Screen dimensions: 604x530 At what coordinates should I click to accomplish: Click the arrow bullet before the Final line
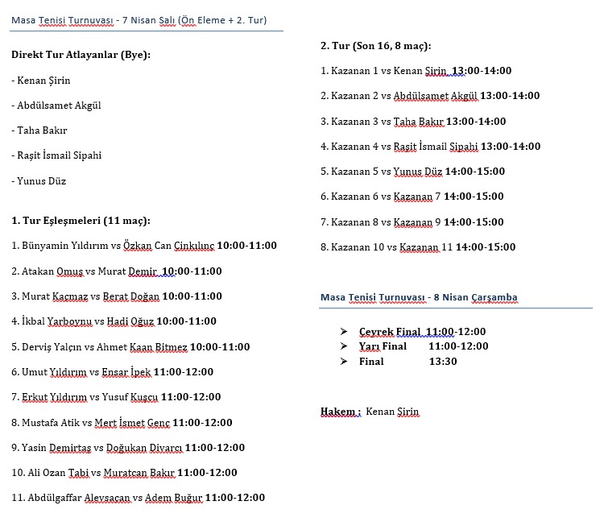[x=344, y=362]
